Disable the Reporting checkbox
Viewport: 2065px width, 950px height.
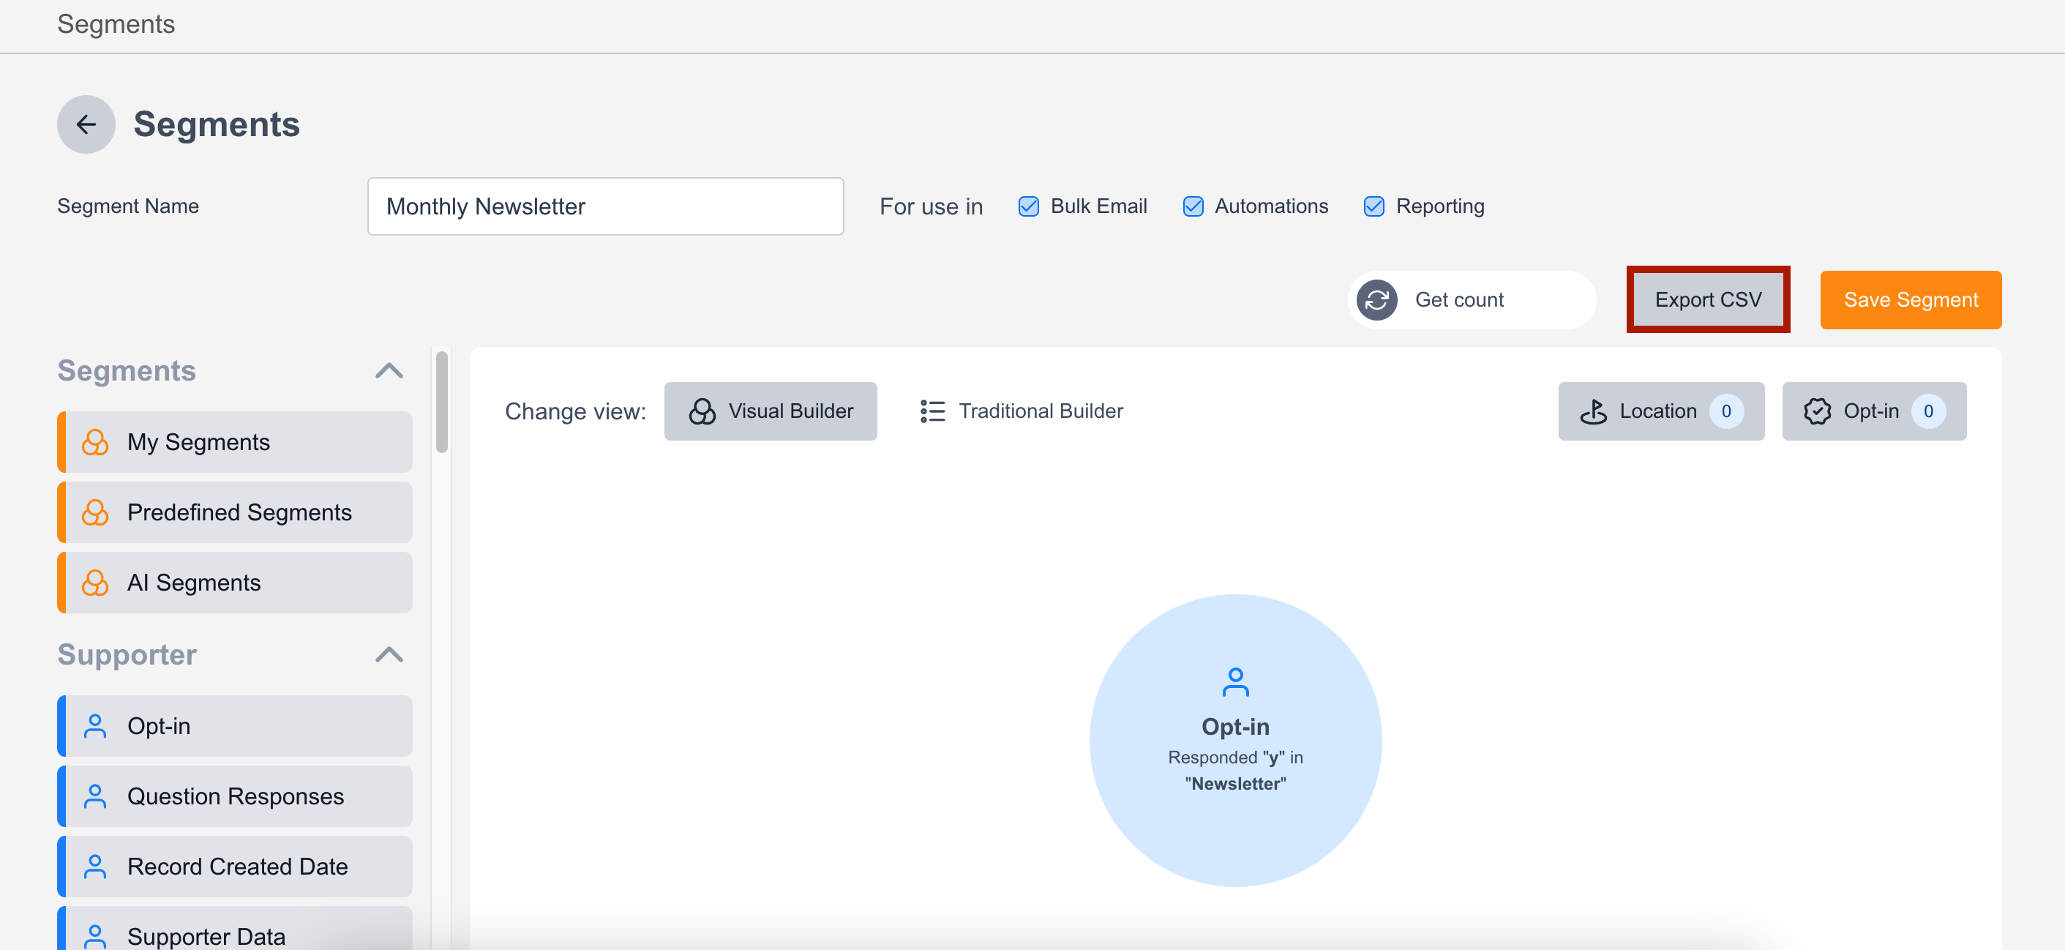pos(1375,206)
